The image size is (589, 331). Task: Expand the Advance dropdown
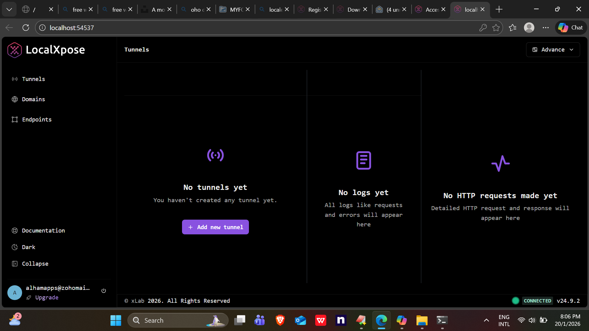click(553, 50)
